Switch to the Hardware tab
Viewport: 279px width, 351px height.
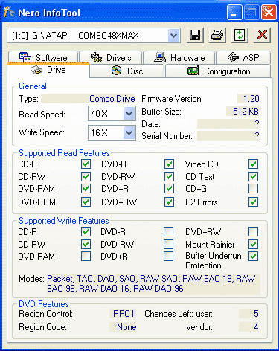(x=179, y=57)
